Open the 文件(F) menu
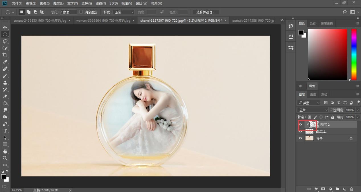 17,3
